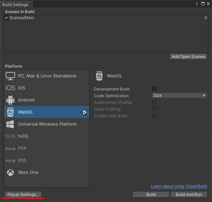Click the Unity logo beside WebGL
The height and width of the screenshot is (202, 212).
[84, 112]
